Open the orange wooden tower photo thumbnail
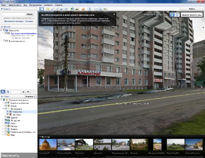205x158 pixels. tap(48, 144)
